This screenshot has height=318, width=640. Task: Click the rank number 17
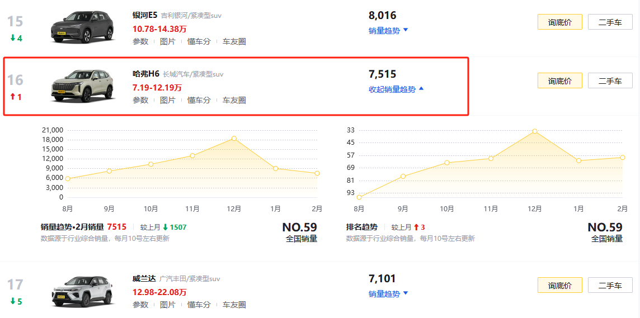click(x=16, y=284)
